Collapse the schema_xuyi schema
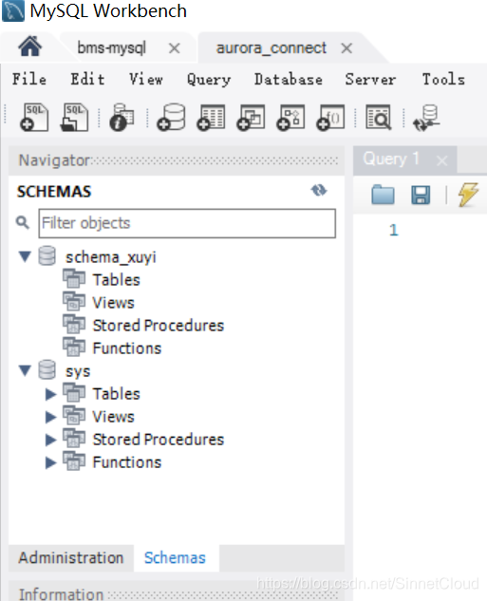The height and width of the screenshot is (601, 487). [x=25, y=256]
